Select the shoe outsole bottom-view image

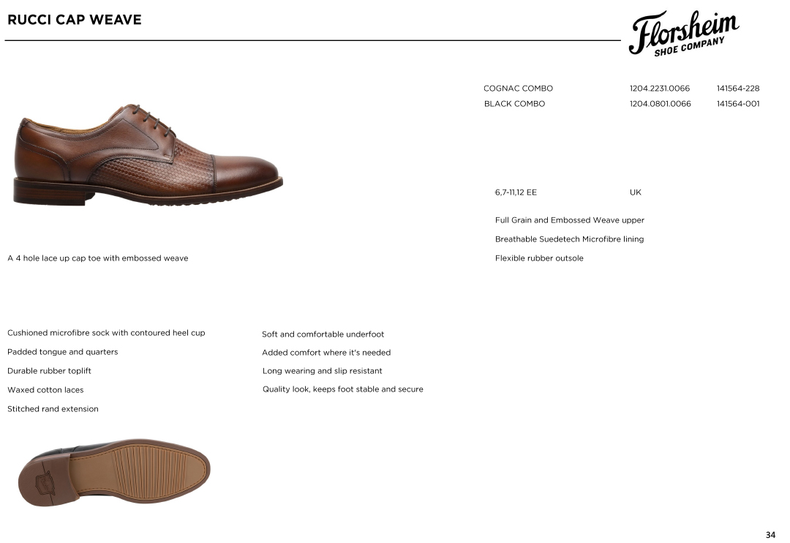114,473
